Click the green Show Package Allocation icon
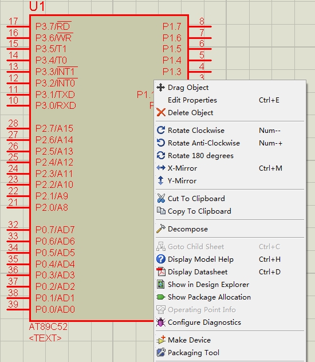The width and height of the screenshot is (315, 362). [x=160, y=297]
